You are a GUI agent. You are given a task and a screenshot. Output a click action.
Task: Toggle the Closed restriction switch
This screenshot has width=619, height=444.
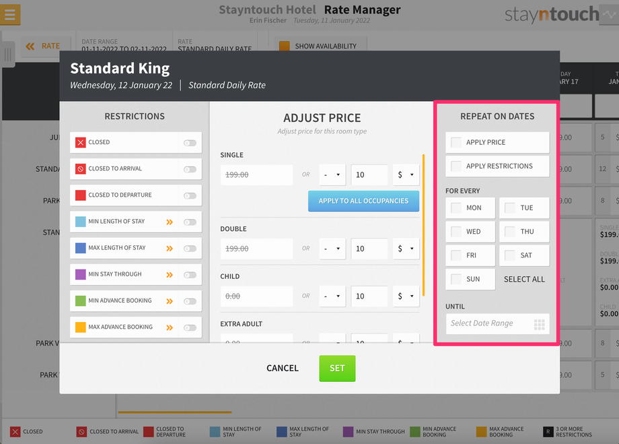click(190, 143)
